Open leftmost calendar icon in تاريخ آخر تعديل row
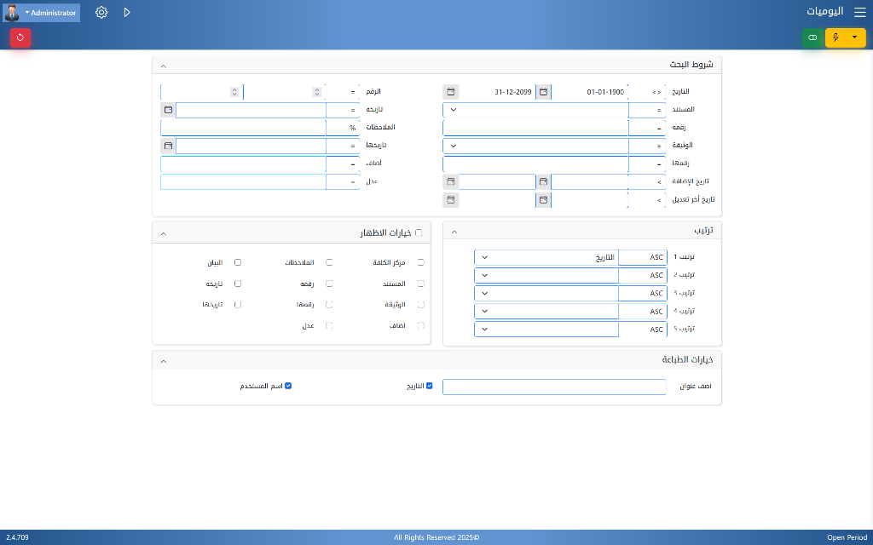 451,200
